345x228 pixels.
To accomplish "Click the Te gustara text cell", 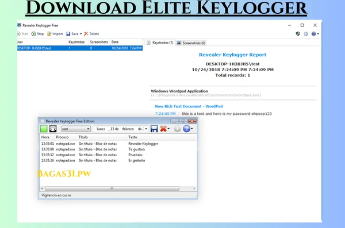I will [x=137, y=149].
